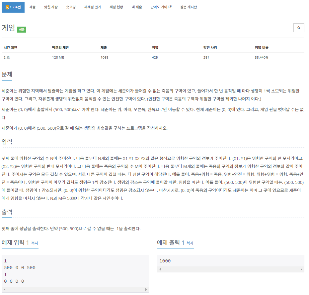The width and height of the screenshot is (309, 295).
Task: Click the 425 correct answers value
Action: 155,58
